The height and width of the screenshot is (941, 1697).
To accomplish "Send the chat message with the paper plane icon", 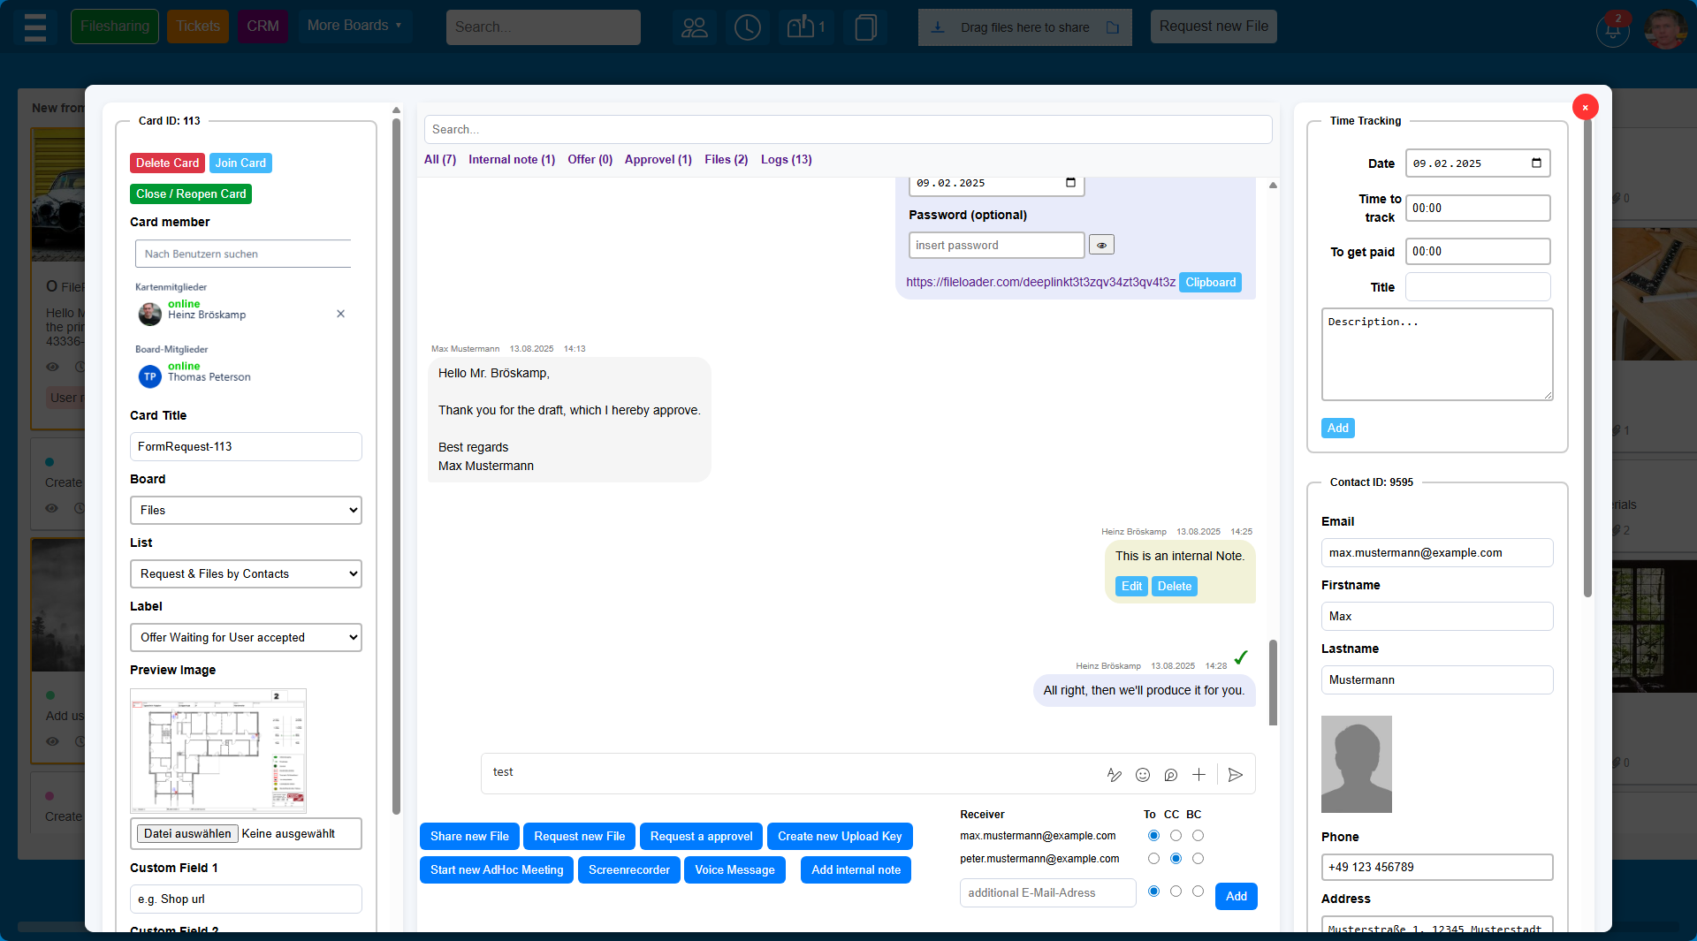I will click(x=1236, y=775).
